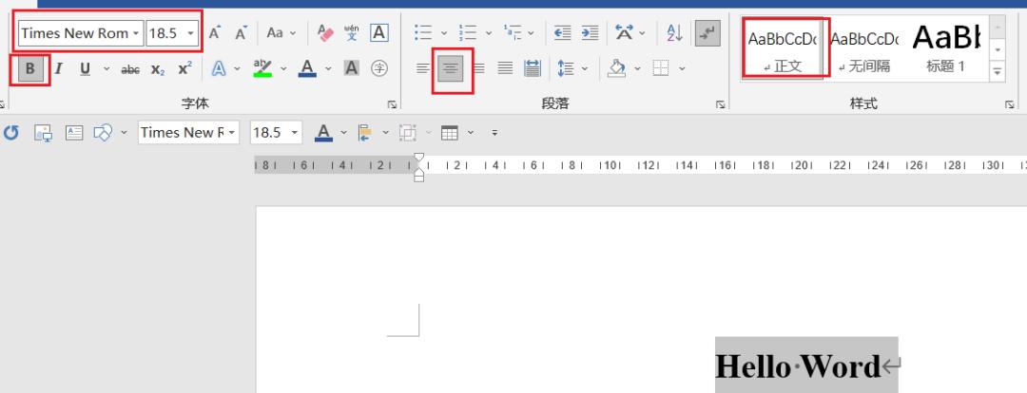The height and width of the screenshot is (393, 1027).
Task: Apply Bullets list icon
Action: click(424, 32)
